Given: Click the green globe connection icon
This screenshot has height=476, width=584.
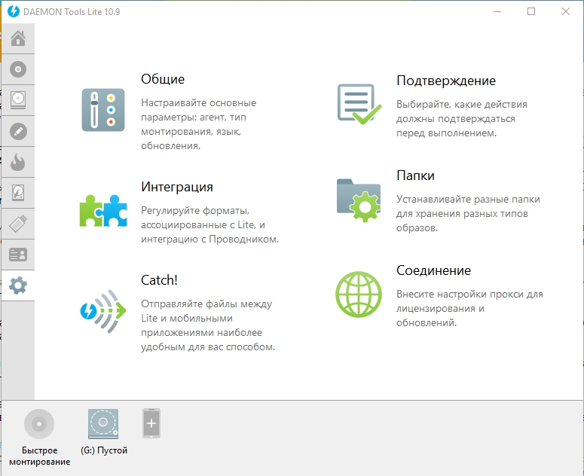Looking at the screenshot, I should click(359, 294).
